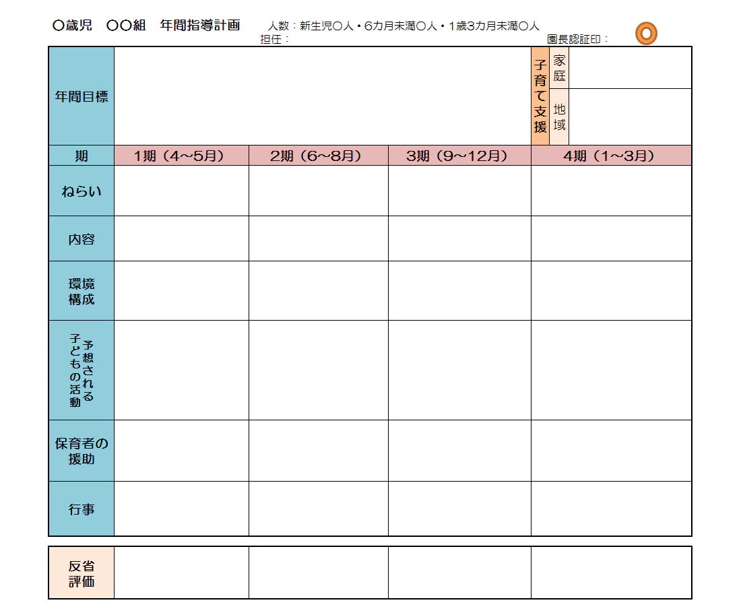Click the 反省評価 cell under 3期 column
The height and width of the screenshot is (615, 741).
point(459,573)
